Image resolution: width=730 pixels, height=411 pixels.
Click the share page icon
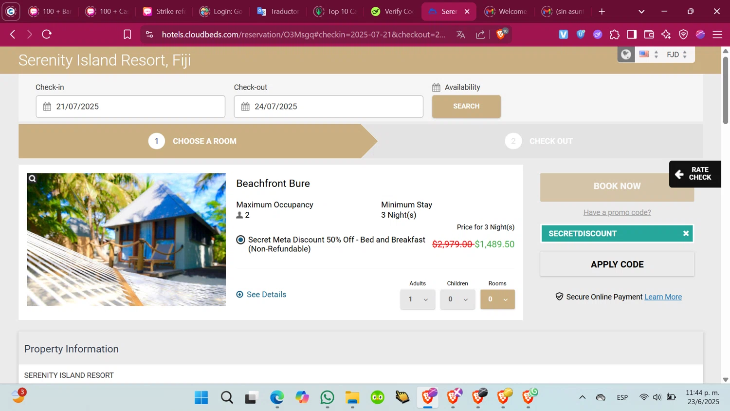(480, 34)
